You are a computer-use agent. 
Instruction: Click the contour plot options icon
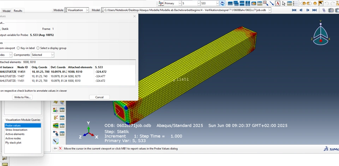(x=55, y=125)
